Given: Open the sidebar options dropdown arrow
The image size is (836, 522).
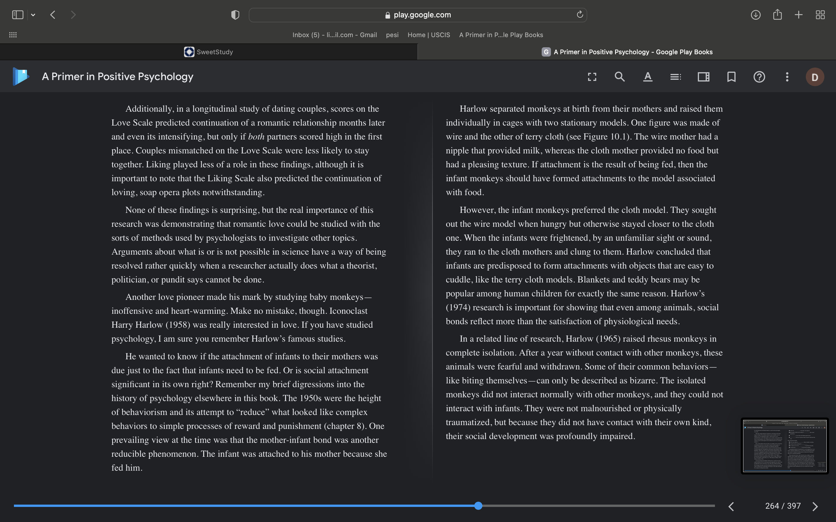Looking at the screenshot, I should [x=33, y=15].
